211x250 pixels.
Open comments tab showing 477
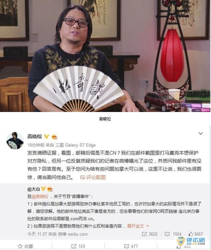pyautogui.click(x=131, y=246)
